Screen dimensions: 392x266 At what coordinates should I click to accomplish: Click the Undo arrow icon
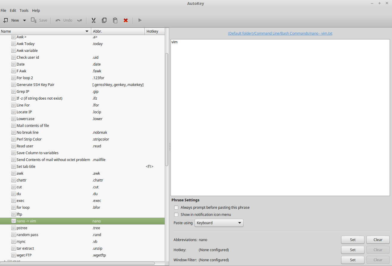pos(58,20)
